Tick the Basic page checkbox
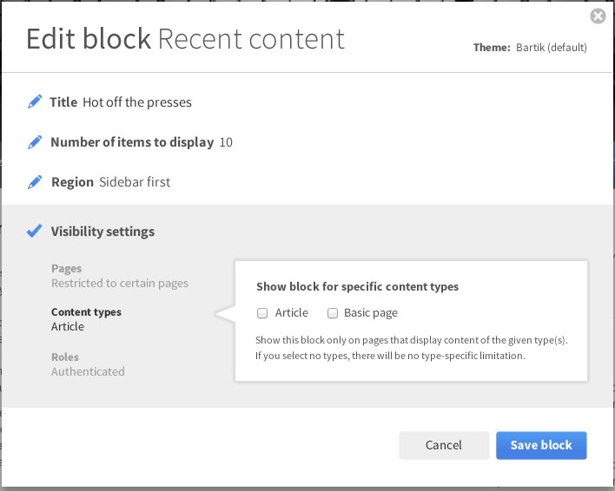615x491 pixels. click(x=332, y=313)
